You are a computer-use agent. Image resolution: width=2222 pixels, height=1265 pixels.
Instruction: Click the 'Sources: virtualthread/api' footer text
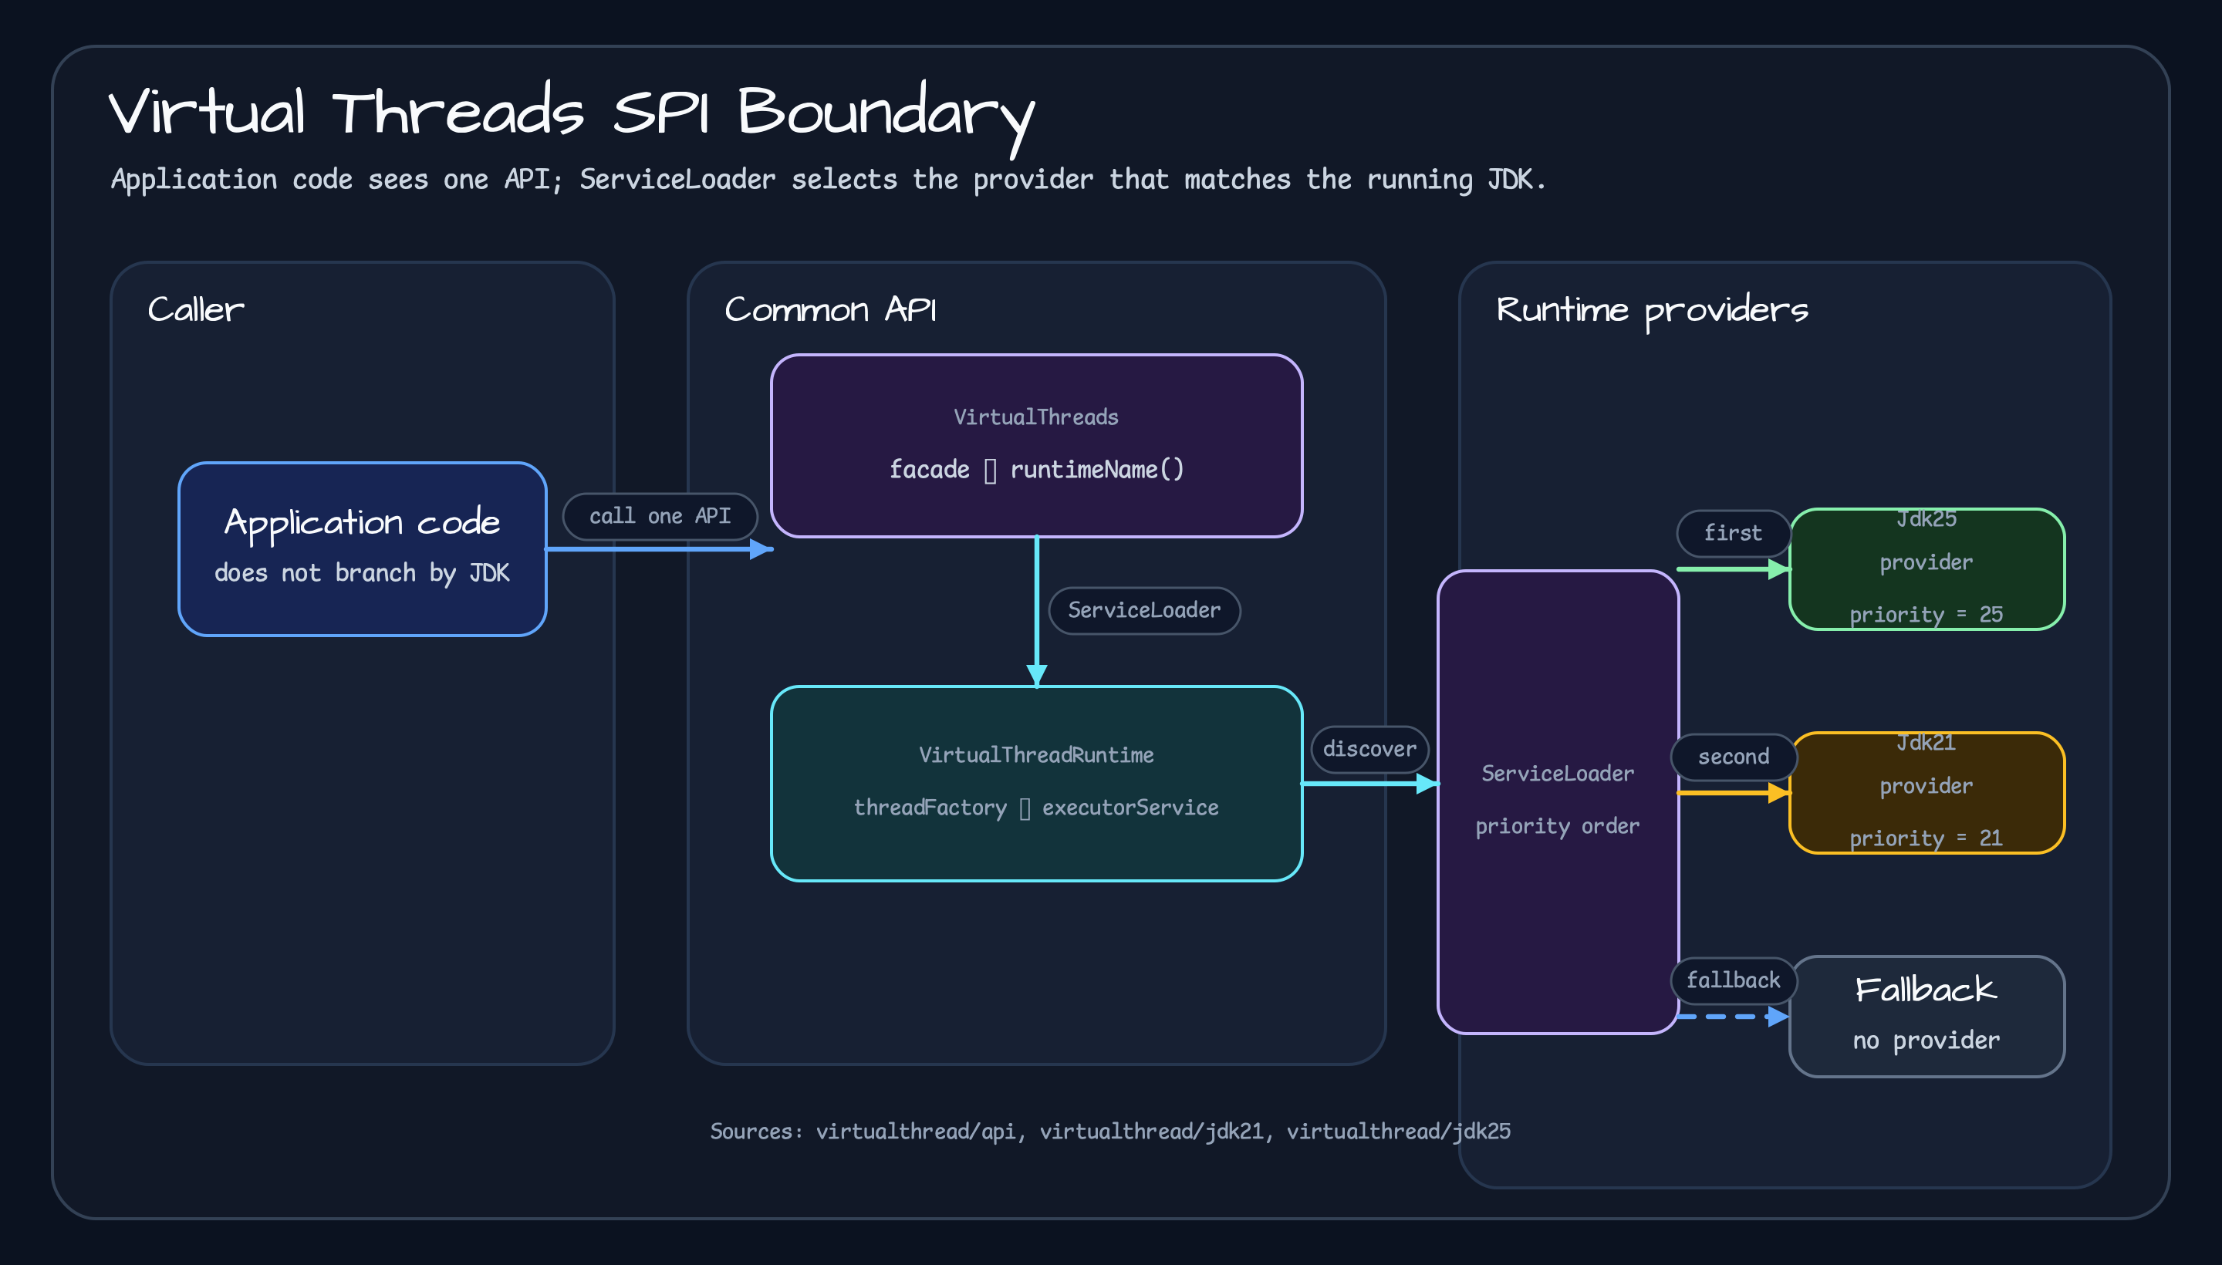tap(1109, 1132)
